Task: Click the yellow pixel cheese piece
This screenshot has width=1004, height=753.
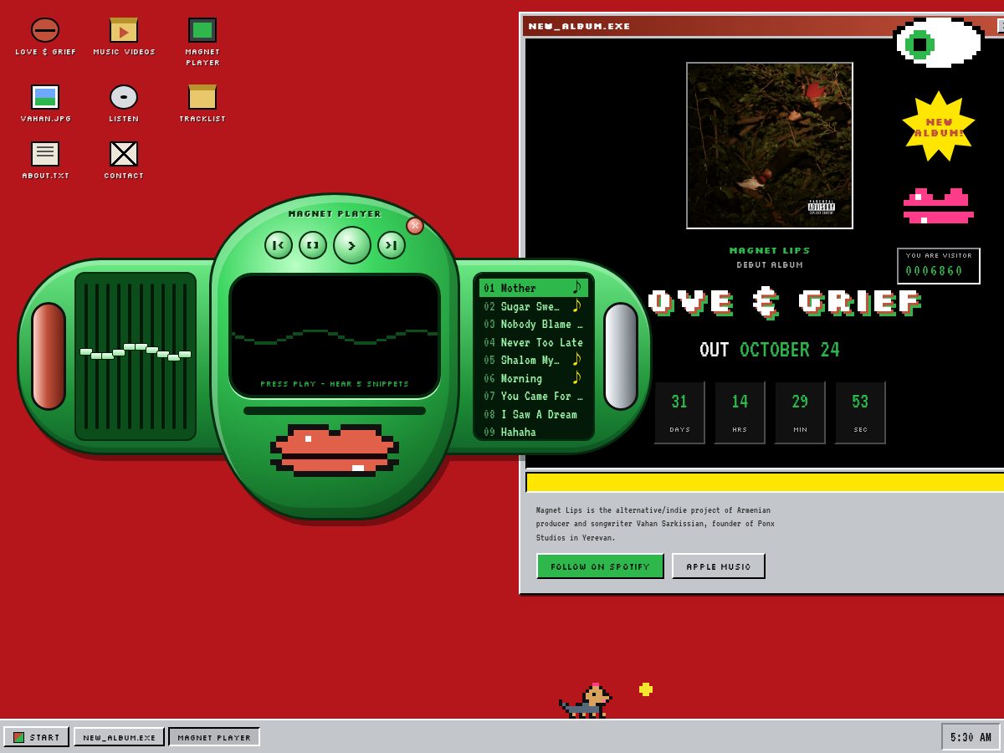Action: [x=646, y=689]
